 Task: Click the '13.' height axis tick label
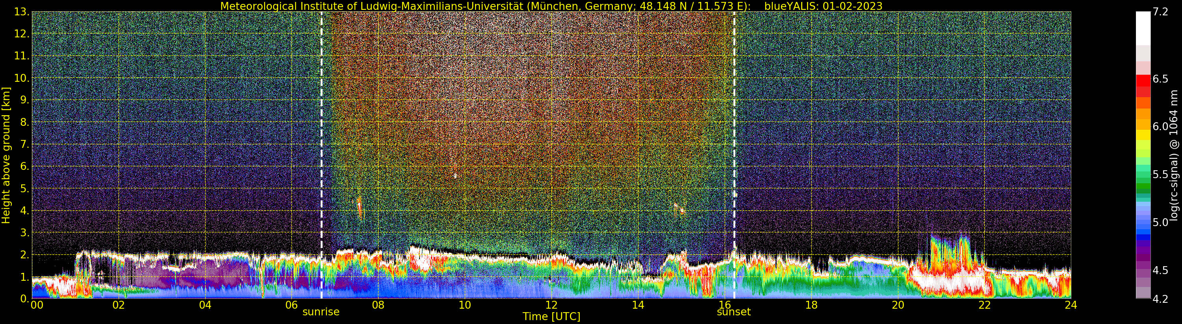tap(22, 12)
